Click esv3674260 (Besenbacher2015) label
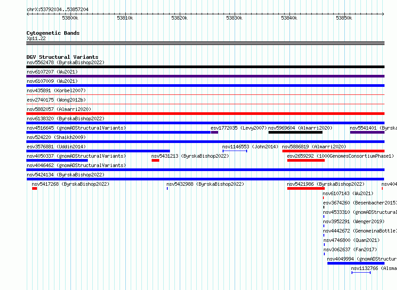This screenshot has width=397, height=290. [360, 203]
